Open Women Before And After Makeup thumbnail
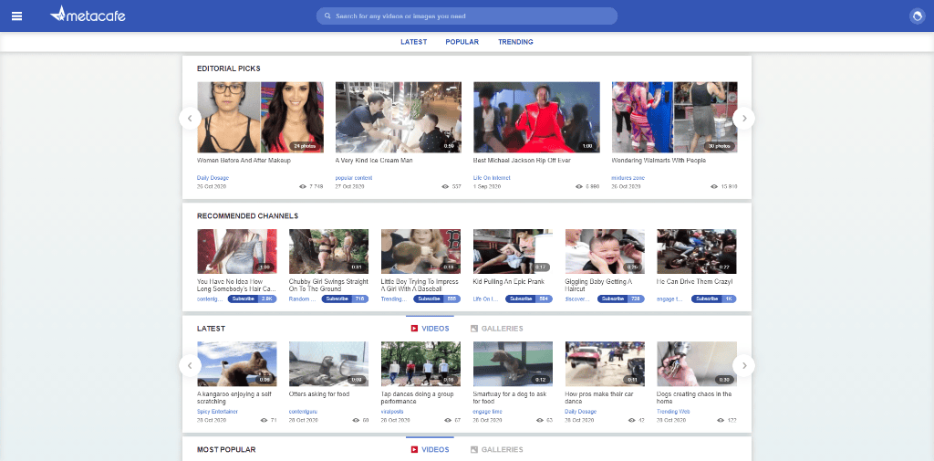Screen dimensions: 934x461 (x=260, y=118)
